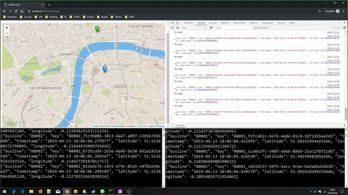The height and width of the screenshot is (195, 348).
Task: Open OneNote from the taskbar
Action: (x=120, y=191)
